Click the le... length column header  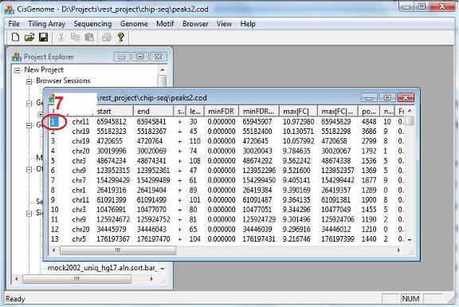195,112
